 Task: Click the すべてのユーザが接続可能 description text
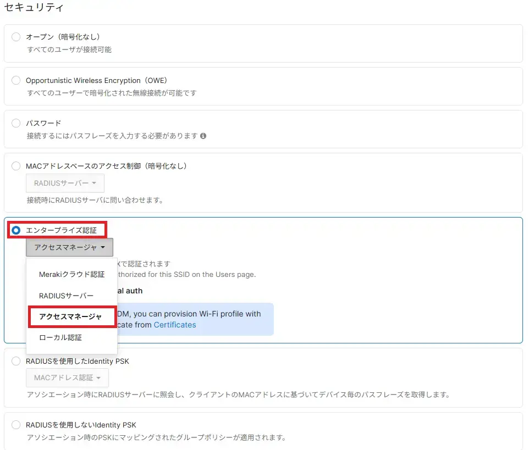point(69,50)
